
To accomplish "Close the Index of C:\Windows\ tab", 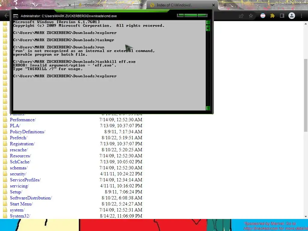I will click(214, 5).
